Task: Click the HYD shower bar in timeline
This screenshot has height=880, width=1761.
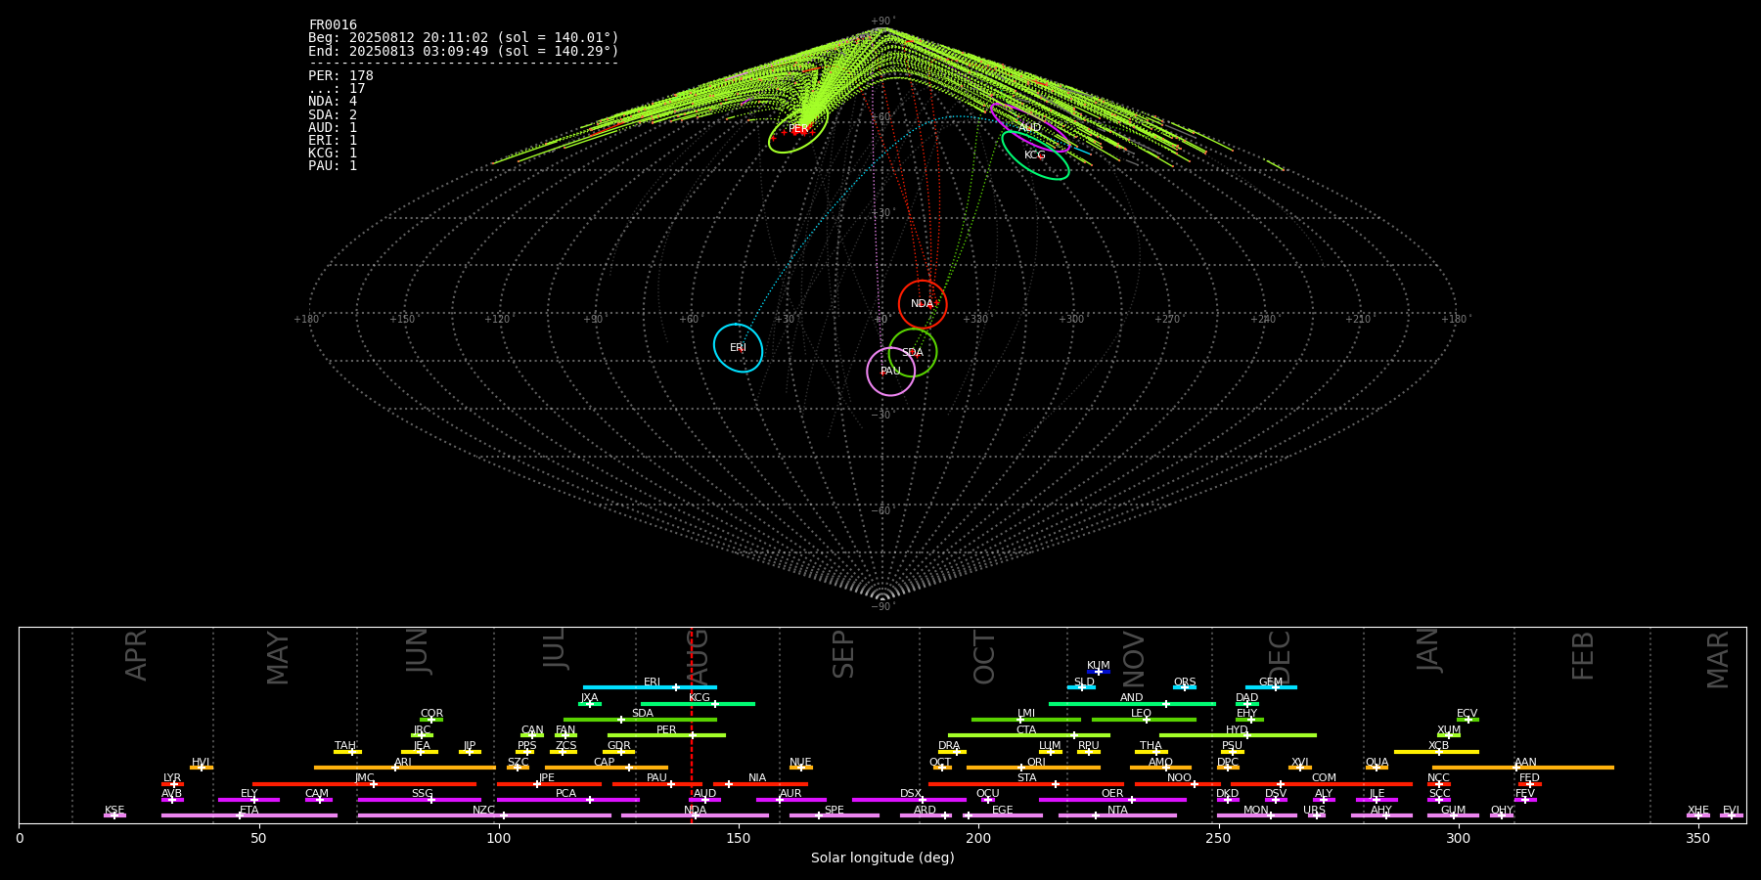Action: click(1238, 735)
